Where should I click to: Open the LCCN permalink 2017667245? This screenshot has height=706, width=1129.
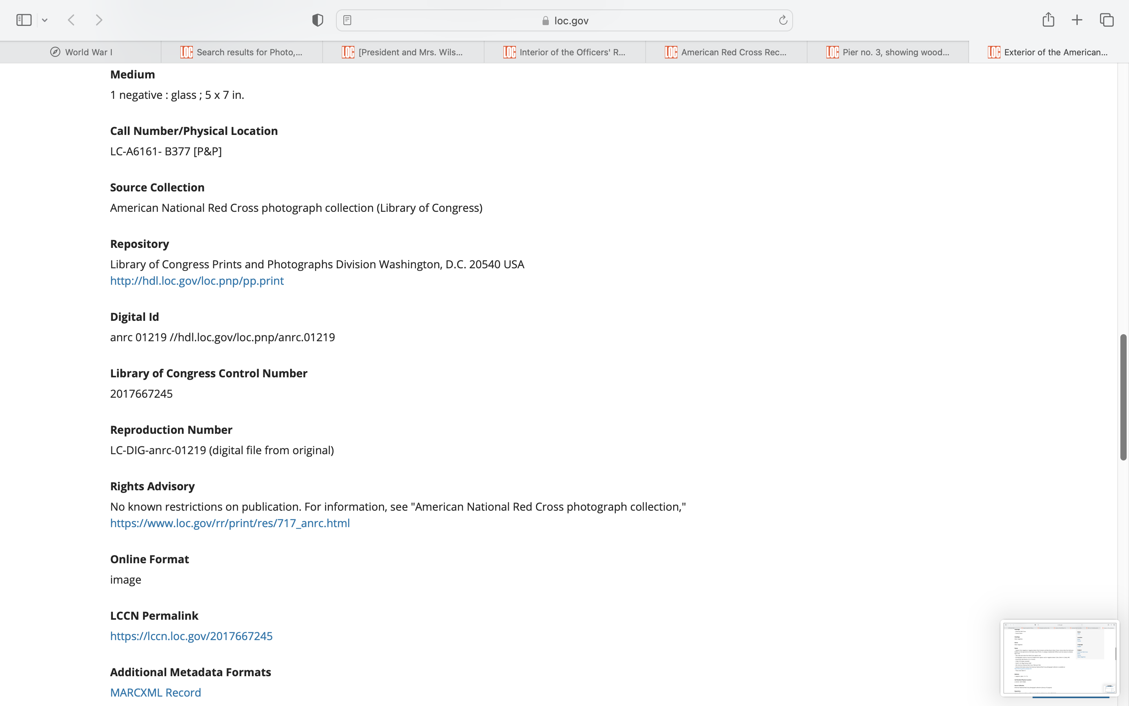(x=191, y=636)
